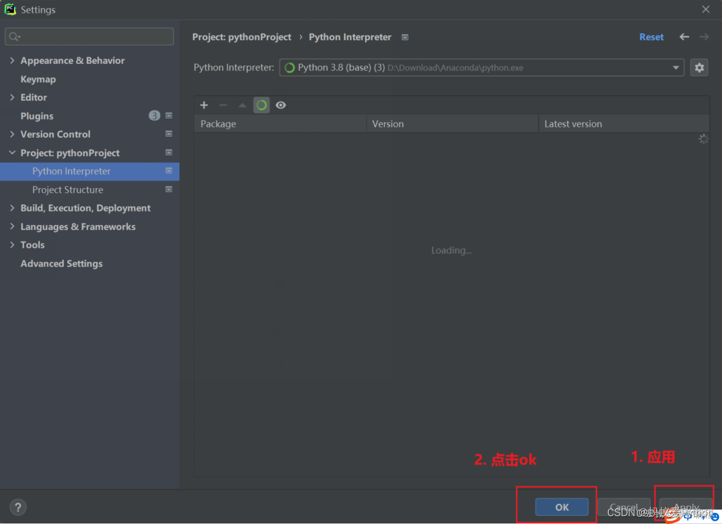Click the Plugins update count badge
Viewport: 722px width, 524px height.
(x=154, y=115)
